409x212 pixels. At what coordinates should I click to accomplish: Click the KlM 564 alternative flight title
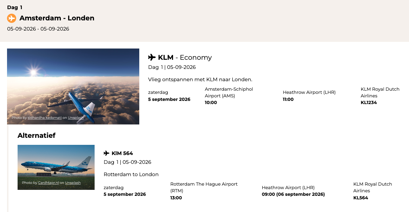122,153
